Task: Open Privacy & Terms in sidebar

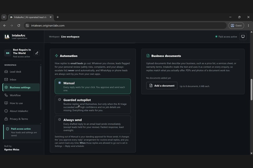Action: point(21,119)
